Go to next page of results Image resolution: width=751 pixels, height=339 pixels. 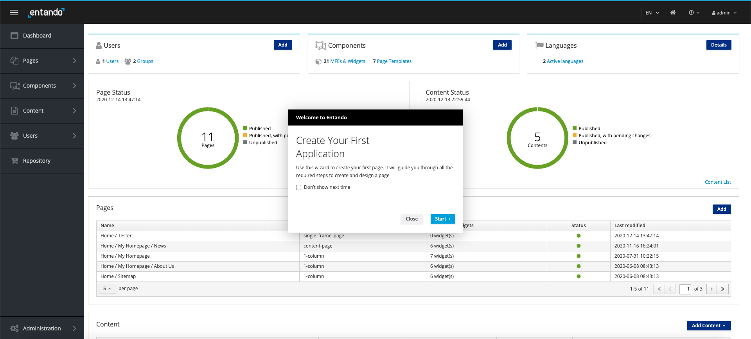tap(711, 289)
